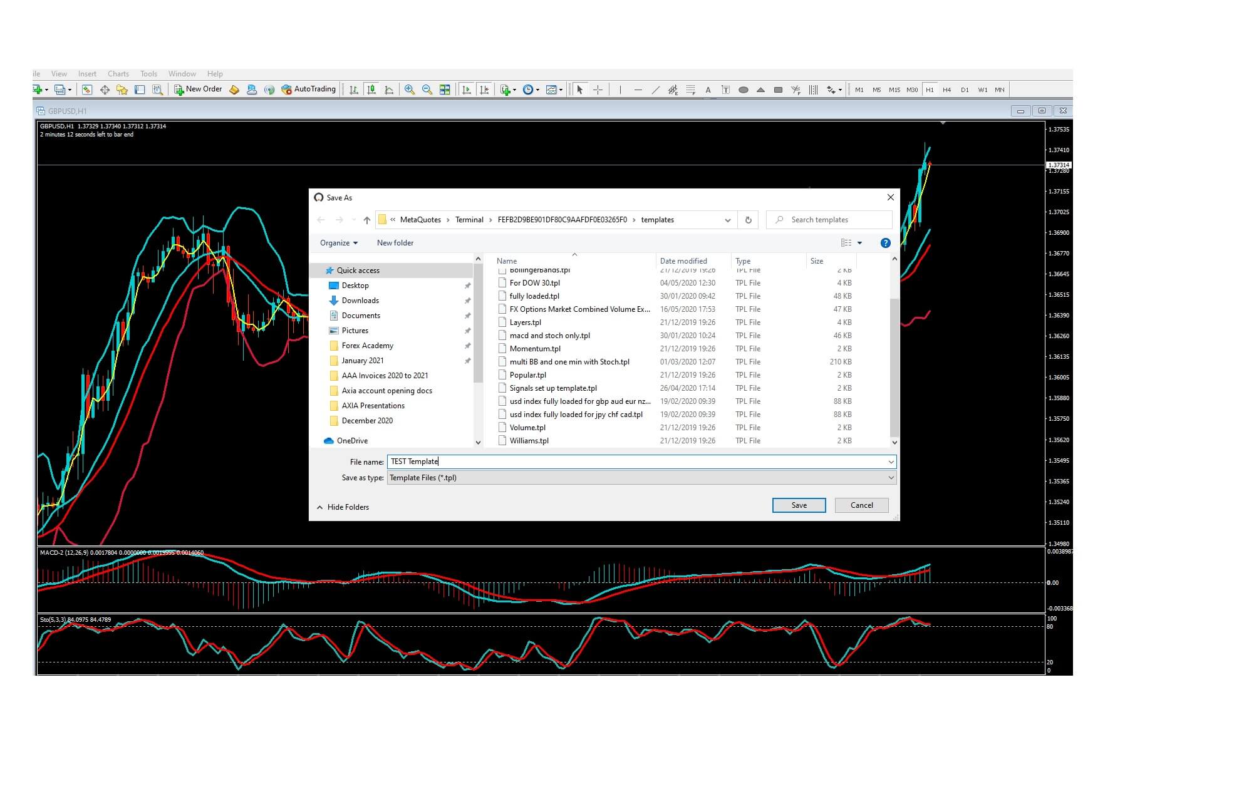The height and width of the screenshot is (794, 1239).
Task: Select the Fibonacci retracement tool
Action: click(690, 90)
